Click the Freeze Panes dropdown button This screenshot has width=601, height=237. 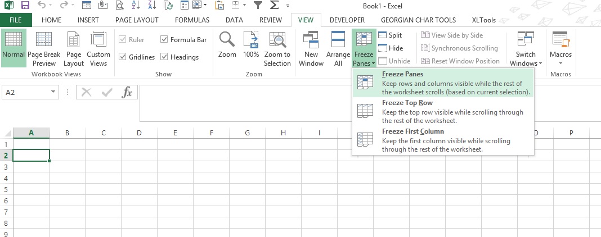click(364, 48)
